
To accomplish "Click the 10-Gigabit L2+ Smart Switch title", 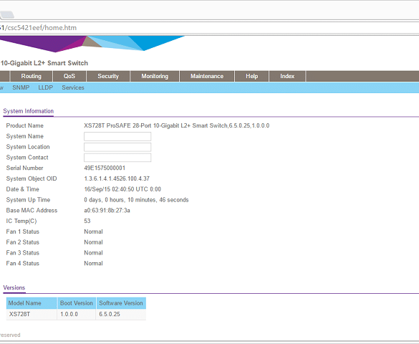I will (x=44, y=63).
